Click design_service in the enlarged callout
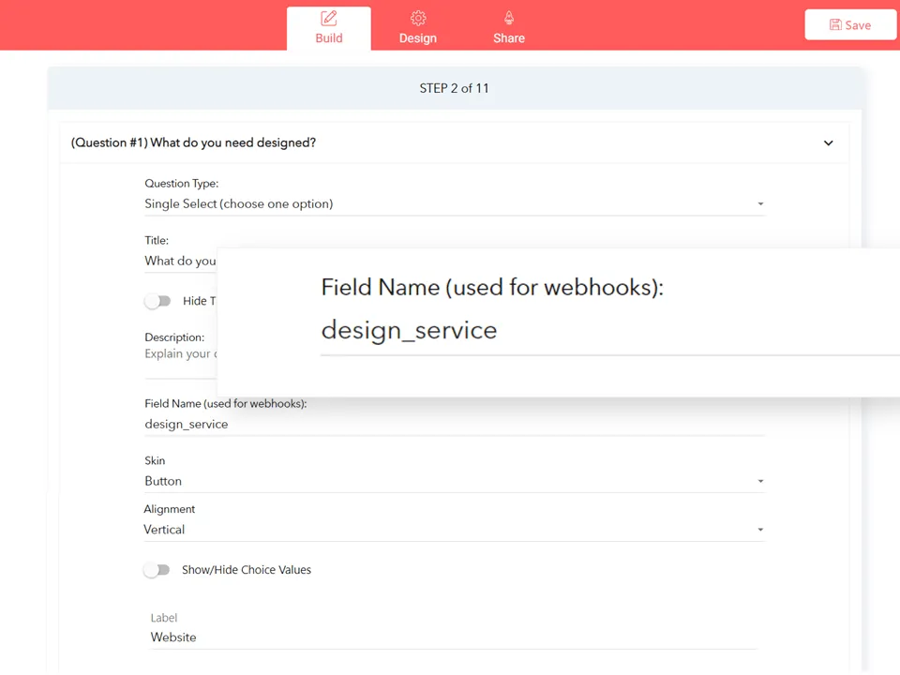Image resolution: width=900 pixels, height=675 pixels. click(409, 330)
